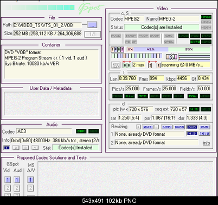The width and height of the screenshot is (218, 205).
Task: Run GSpot Aud test 1
Action: pos(17,180)
